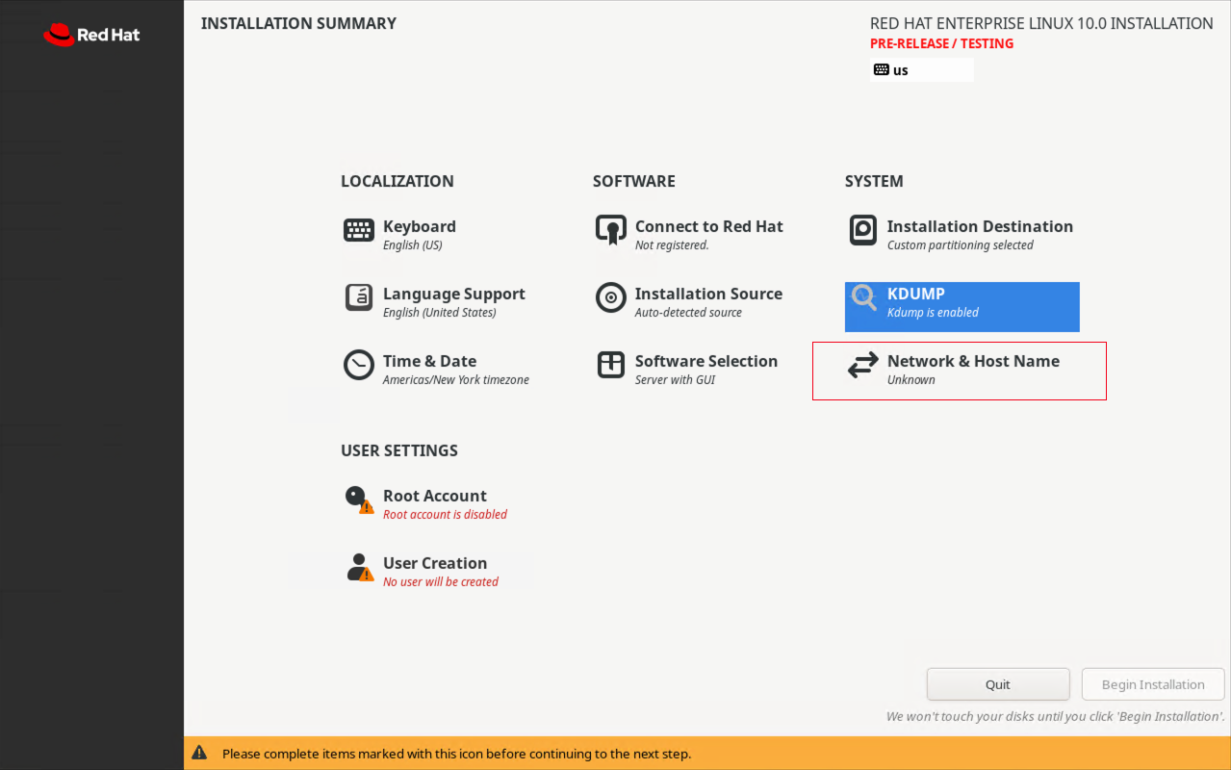Click 'Kdump is enabled' status text
This screenshot has height=770, width=1231.
[933, 313]
